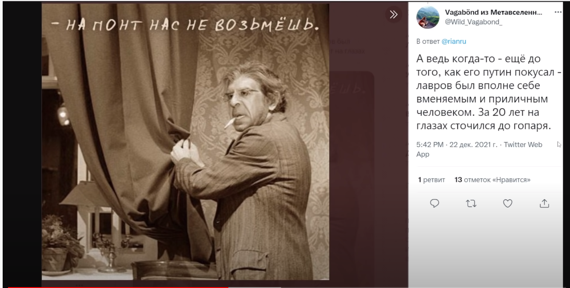Open the Vagabönd из Метавселенн... display name
This screenshot has height=288, width=570.
494,12
